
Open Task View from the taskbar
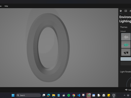coord(44,95)
